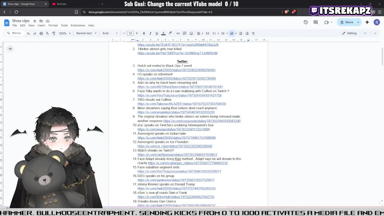Switch mode via Editing dropdown
384x216 pixels.
pos(354,33)
